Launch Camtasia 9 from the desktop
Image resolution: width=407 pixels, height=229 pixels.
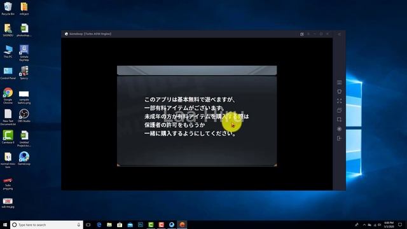point(8,137)
